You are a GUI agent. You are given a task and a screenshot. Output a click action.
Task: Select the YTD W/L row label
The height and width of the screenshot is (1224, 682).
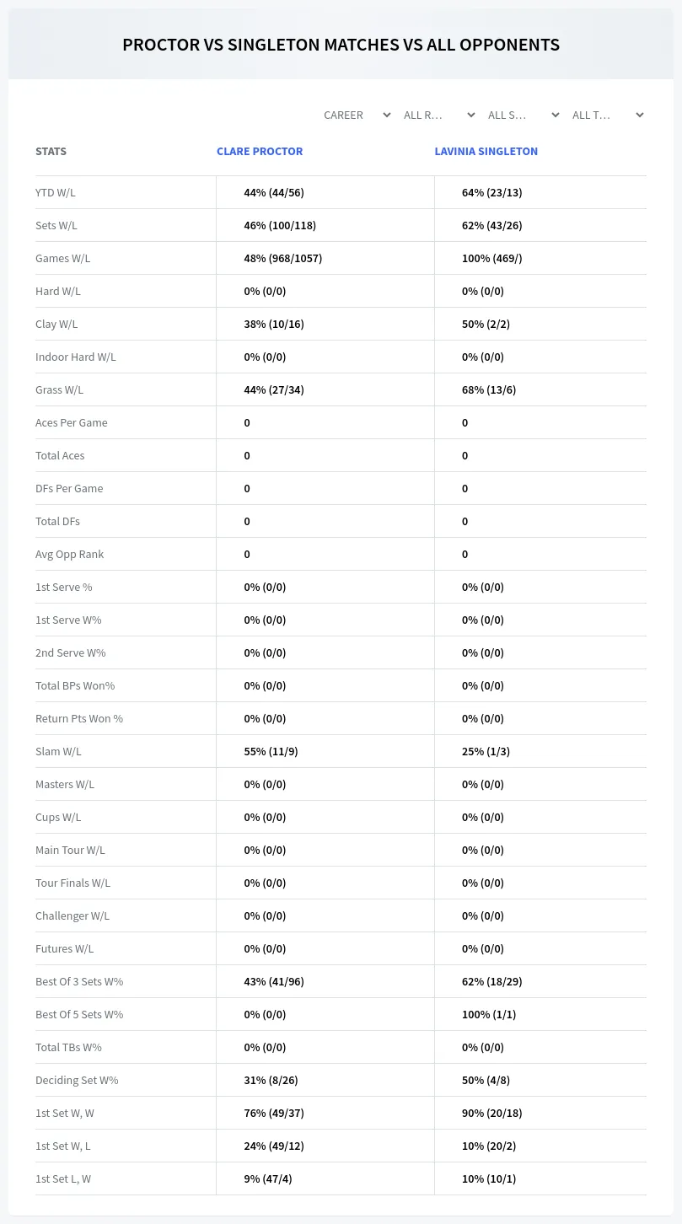(x=56, y=192)
